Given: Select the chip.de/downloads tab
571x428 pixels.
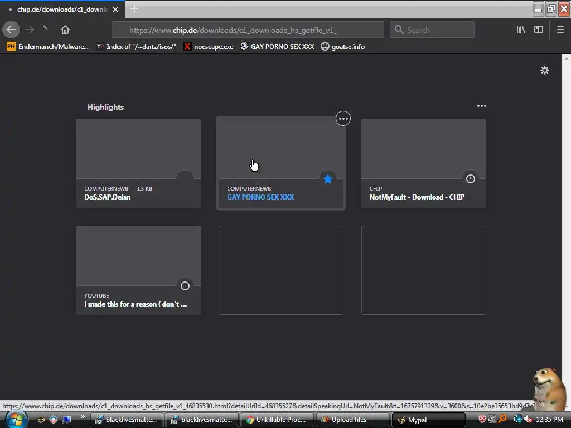Looking at the screenshot, I should click(62, 9).
